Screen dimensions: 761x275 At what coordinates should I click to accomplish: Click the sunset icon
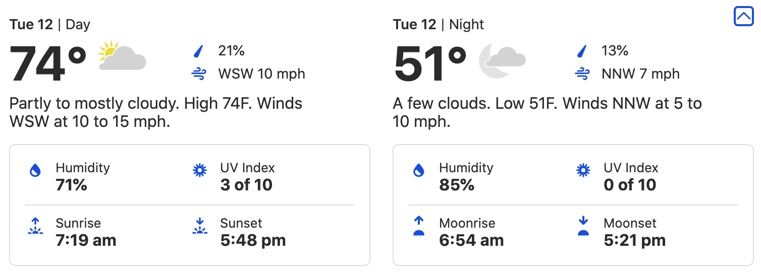pyautogui.click(x=200, y=226)
